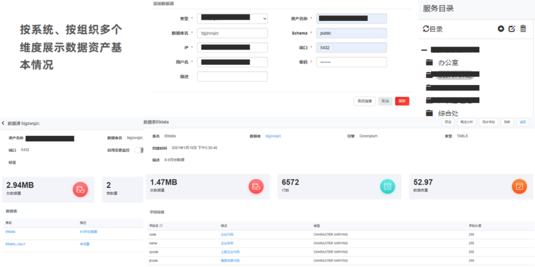Delete directory using the trash icon
The width and height of the screenshot is (535, 267).
523,29
